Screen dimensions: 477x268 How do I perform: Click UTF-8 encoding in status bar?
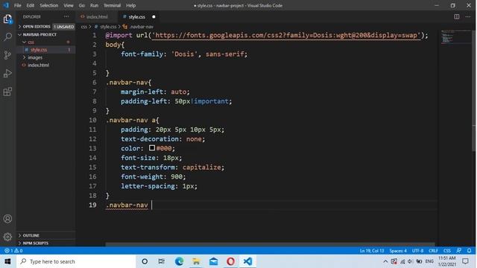417,251
